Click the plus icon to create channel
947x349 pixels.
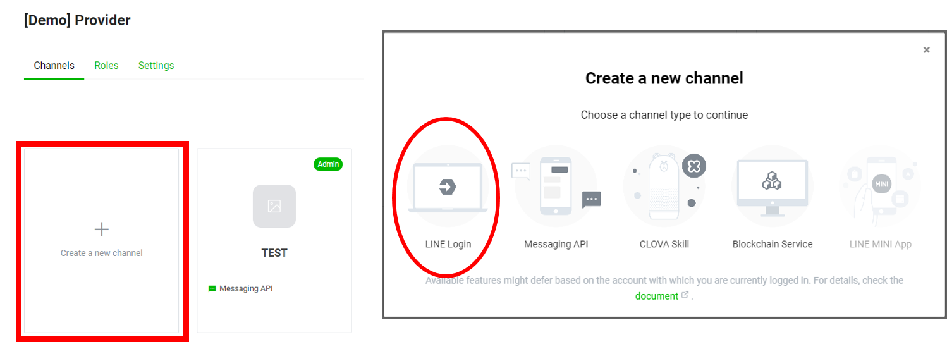pyautogui.click(x=102, y=229)
